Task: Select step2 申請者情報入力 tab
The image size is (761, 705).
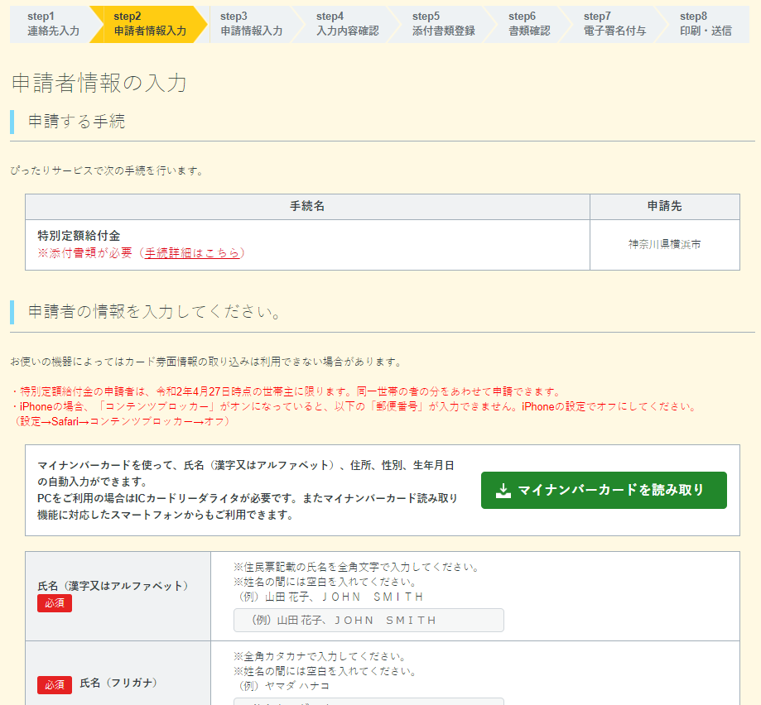Action: coord(150,24)
